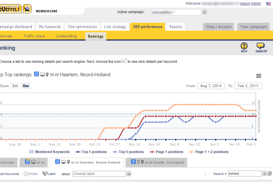Open the chart hamburger export menu
Viewport: 273px width, 182px height.
[259, 76]
